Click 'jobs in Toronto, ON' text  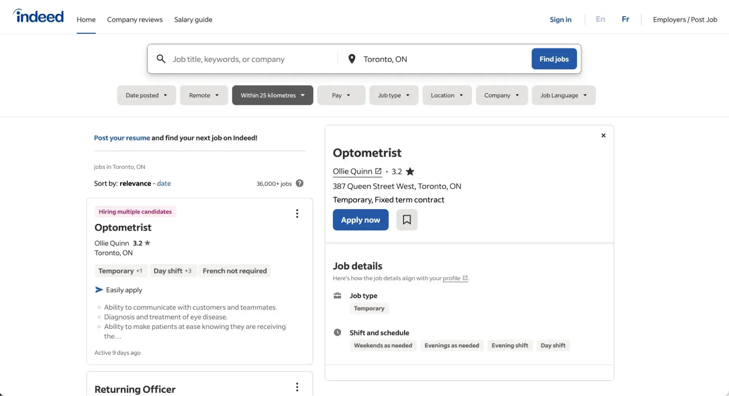tap(120, 167)
